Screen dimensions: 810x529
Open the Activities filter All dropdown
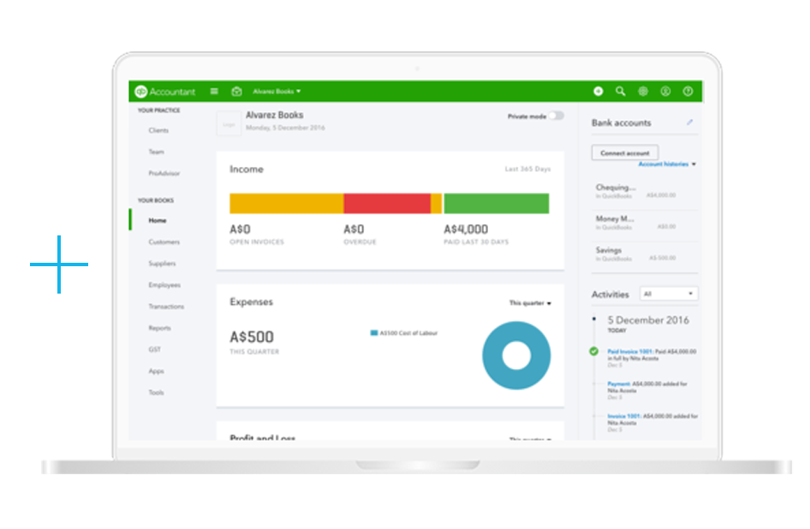point(669,294)
